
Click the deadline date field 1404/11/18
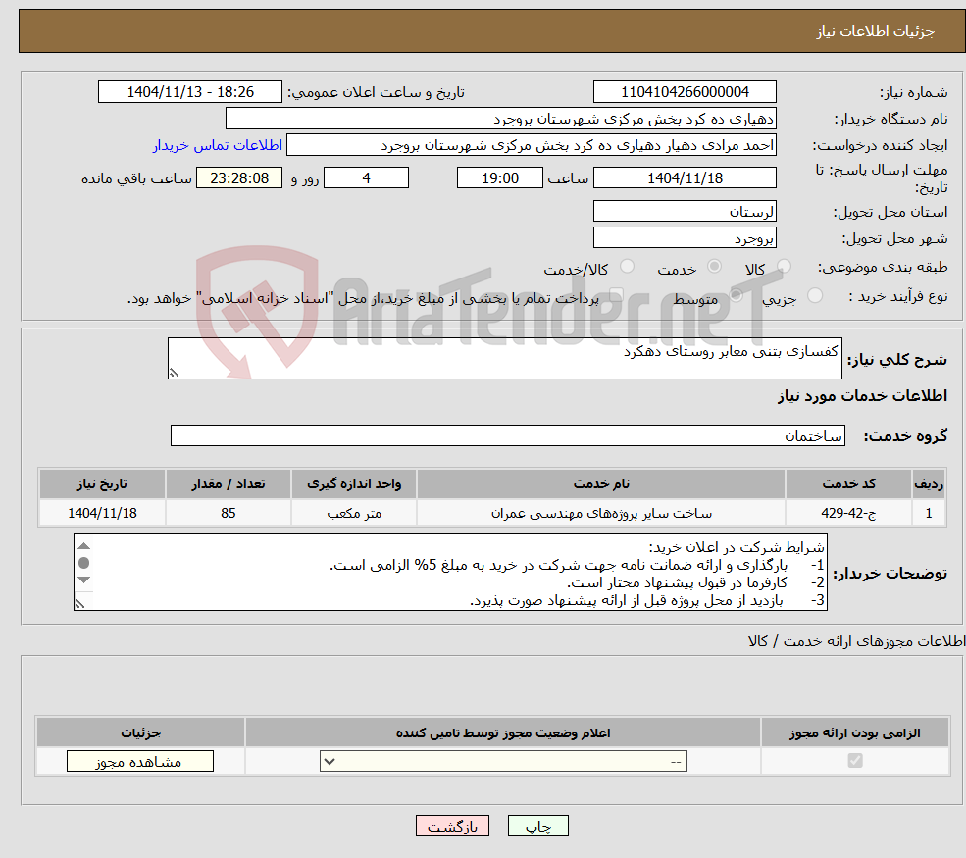(x=685, y=178)
